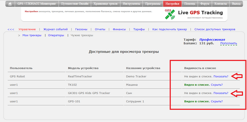
Task: Open the Инструменты menu item
Action: click(131, 4)
